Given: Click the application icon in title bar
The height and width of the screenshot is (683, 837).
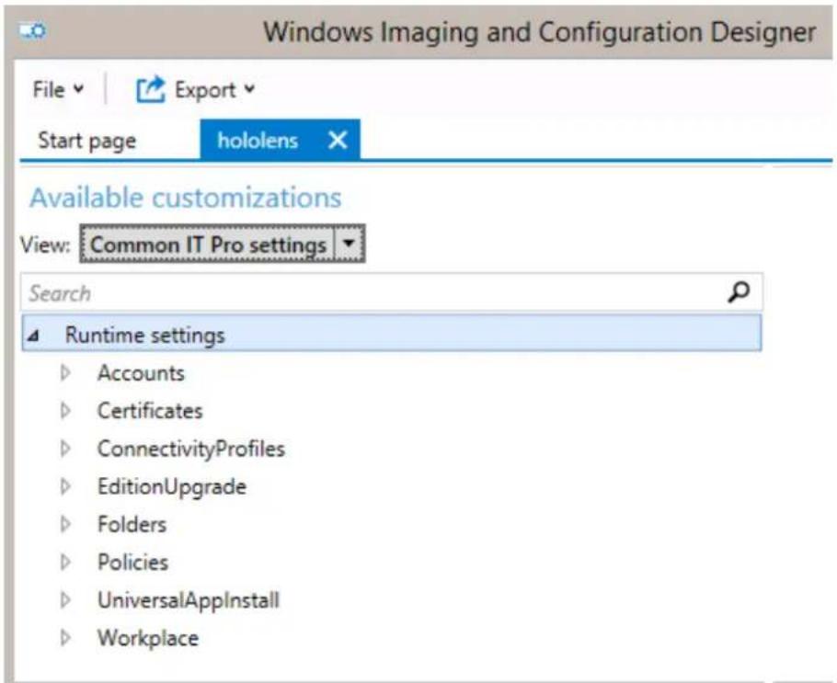Looking at the screenshot, I should coord(33,31).
